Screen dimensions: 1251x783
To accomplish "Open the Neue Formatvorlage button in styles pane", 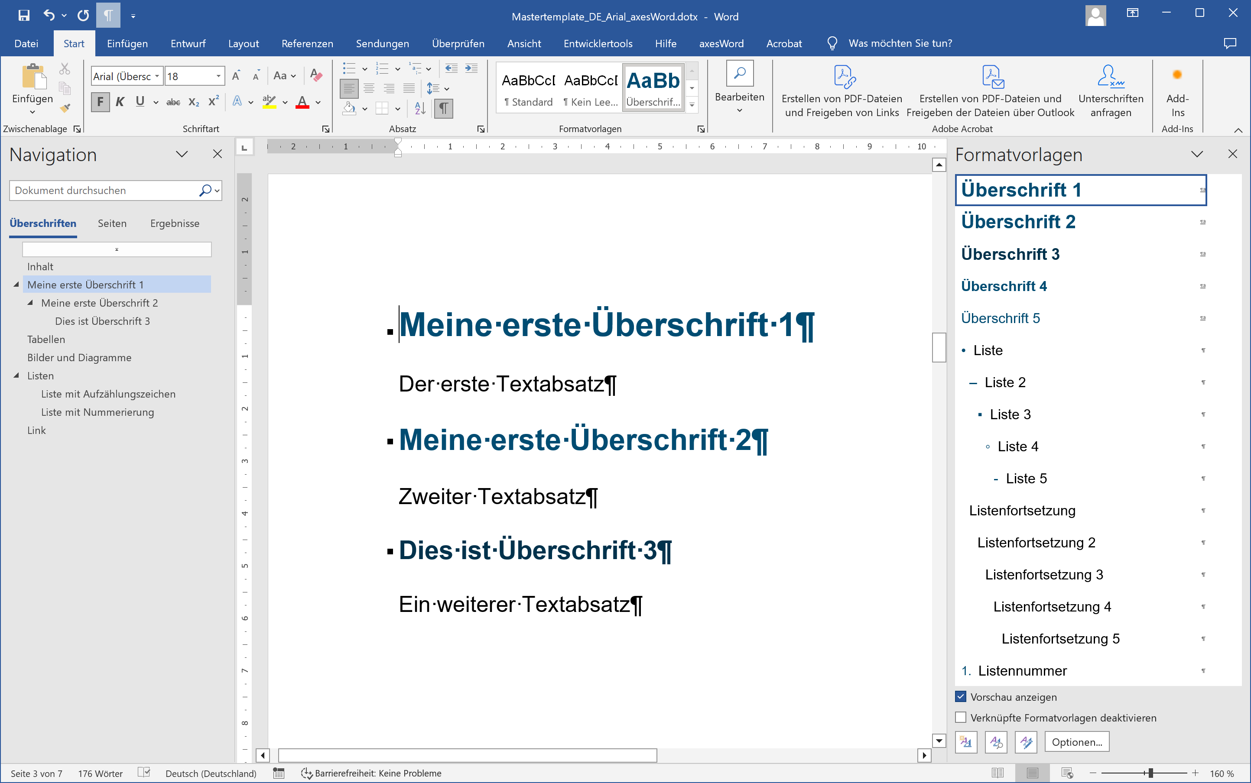I will (x=966, y=741).
